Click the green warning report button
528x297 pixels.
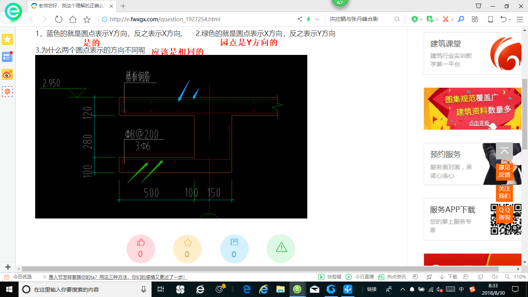click(281, 249)
